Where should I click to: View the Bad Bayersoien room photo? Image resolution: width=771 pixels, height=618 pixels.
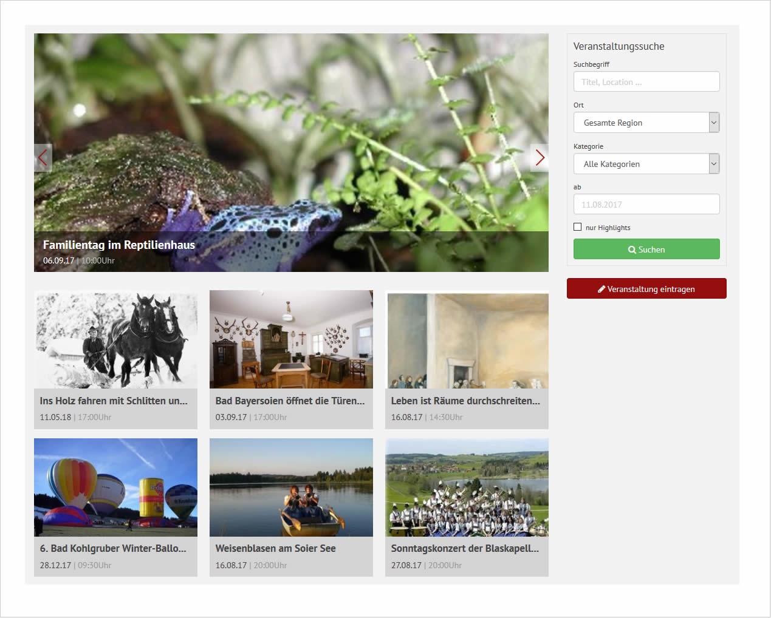pos(291,340)
